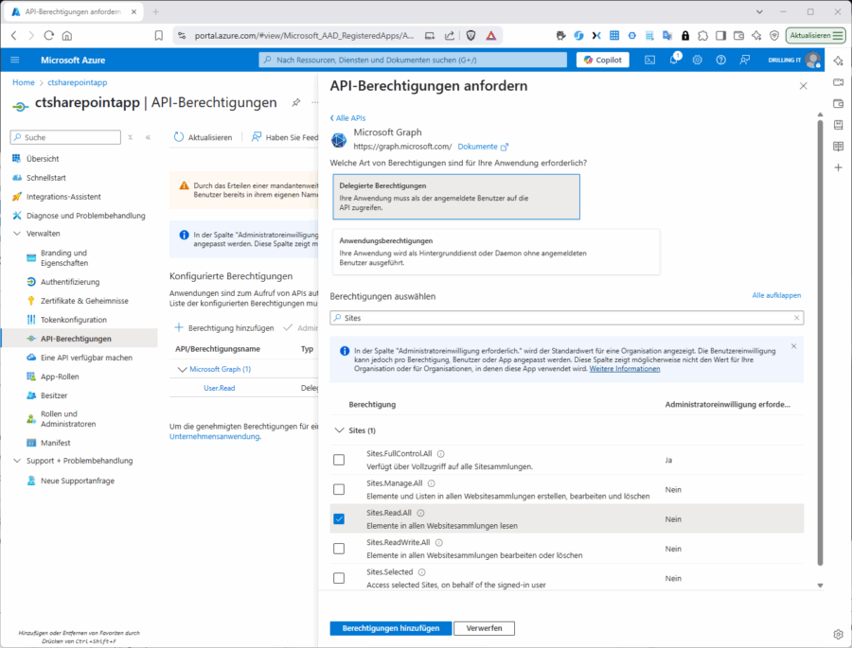This screenshot has height=648, width=852.
Task: Expand all permissions via Alle aufklappen
Action: tap(776, 295)
